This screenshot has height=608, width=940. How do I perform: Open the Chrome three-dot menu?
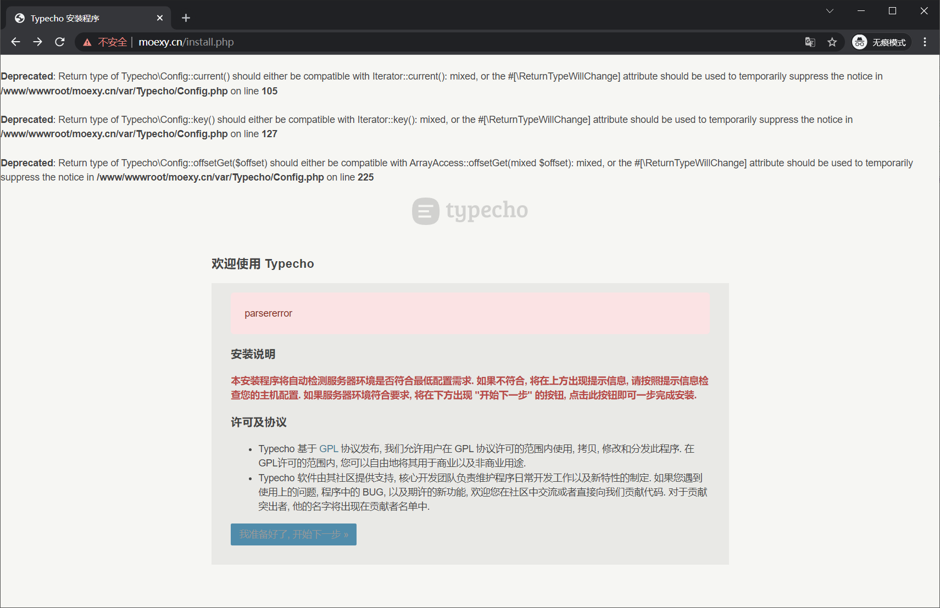[x=925, y=42]
